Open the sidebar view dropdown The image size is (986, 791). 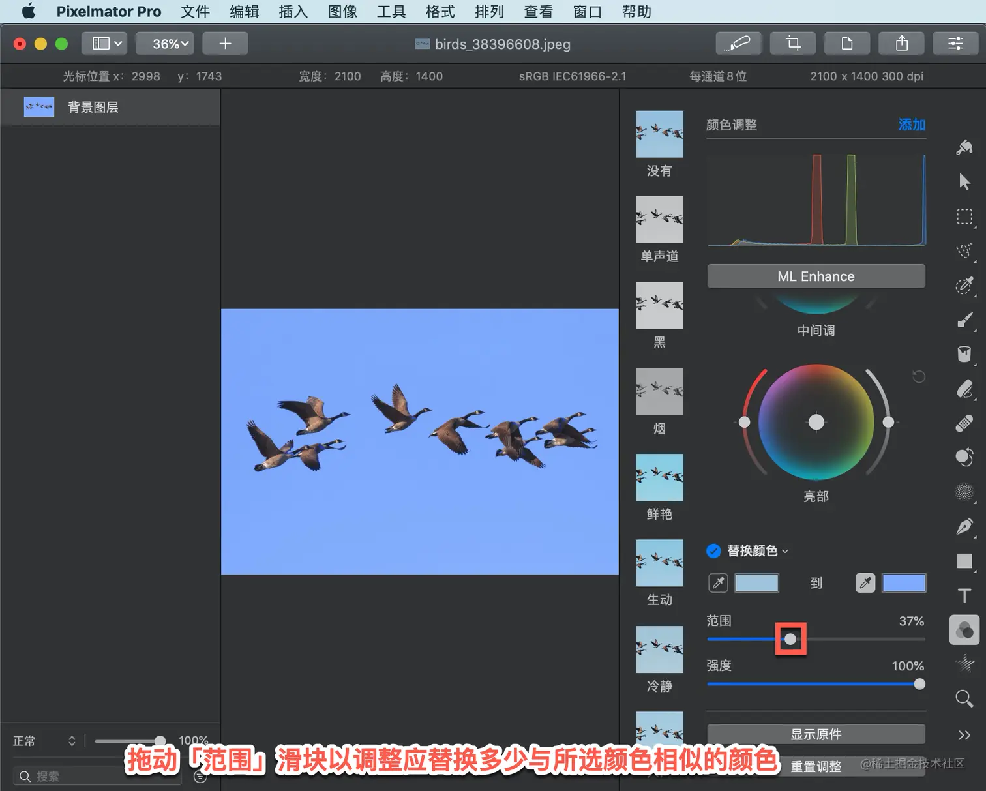[104, 44]
